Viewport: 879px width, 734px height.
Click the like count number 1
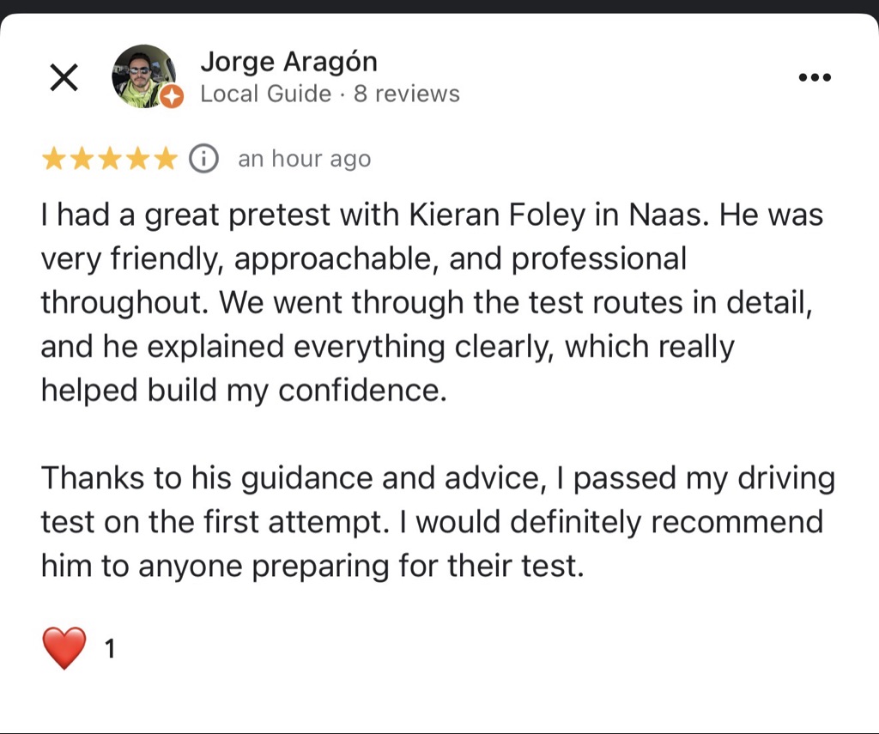pos(109,649)
